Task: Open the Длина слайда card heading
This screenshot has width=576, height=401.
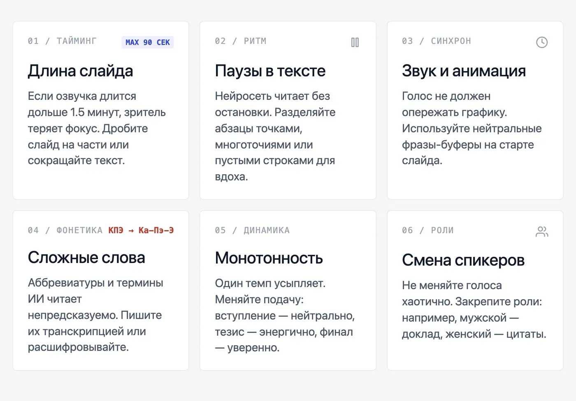Action: [x=81, y=71]
